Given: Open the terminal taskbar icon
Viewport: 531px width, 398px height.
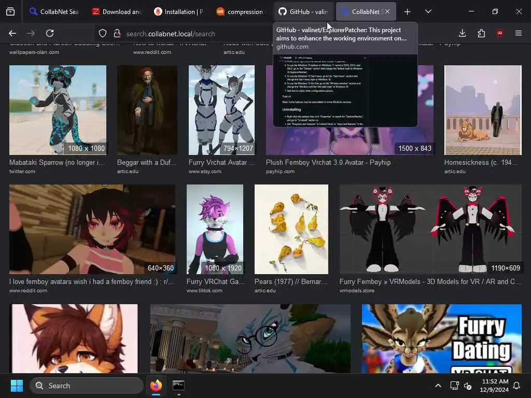Looking at the screenshot, I should coord(178,386).
